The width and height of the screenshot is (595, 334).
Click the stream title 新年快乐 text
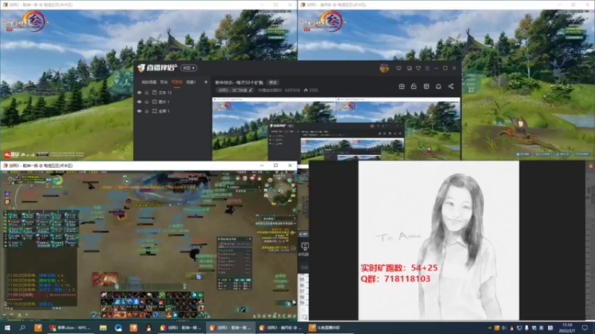[x=239, y=82]
